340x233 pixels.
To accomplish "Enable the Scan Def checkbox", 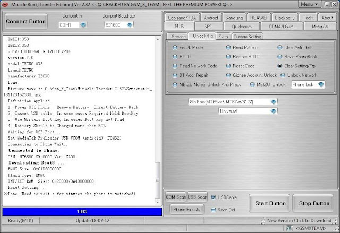I will click(214, 210).
